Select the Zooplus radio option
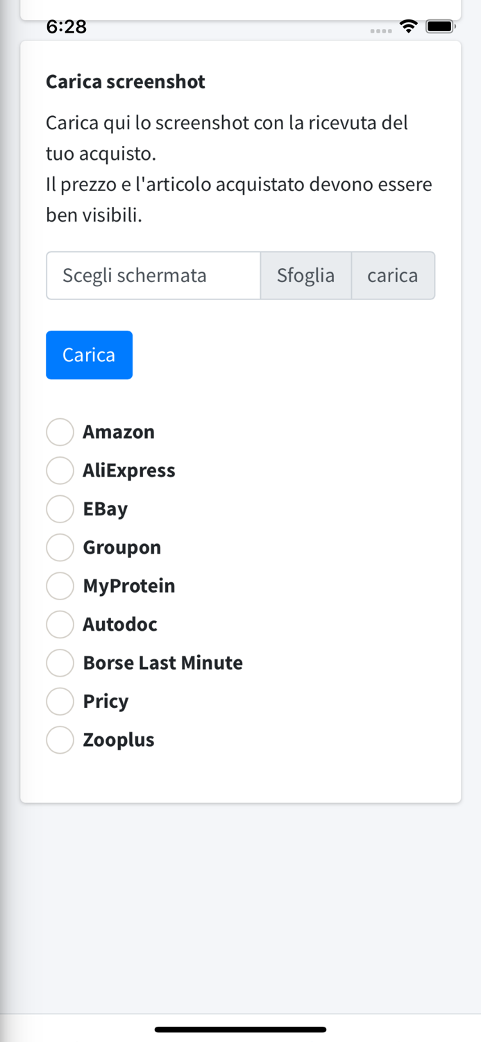Viewport: 481px width, 1042px height. (60, 740)
